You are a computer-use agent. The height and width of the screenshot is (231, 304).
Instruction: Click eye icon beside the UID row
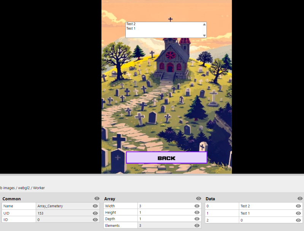[x=95, y=213]
